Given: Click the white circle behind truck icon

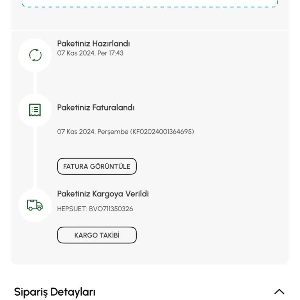Looking at the screenshot, I should [x=35, y=205].
